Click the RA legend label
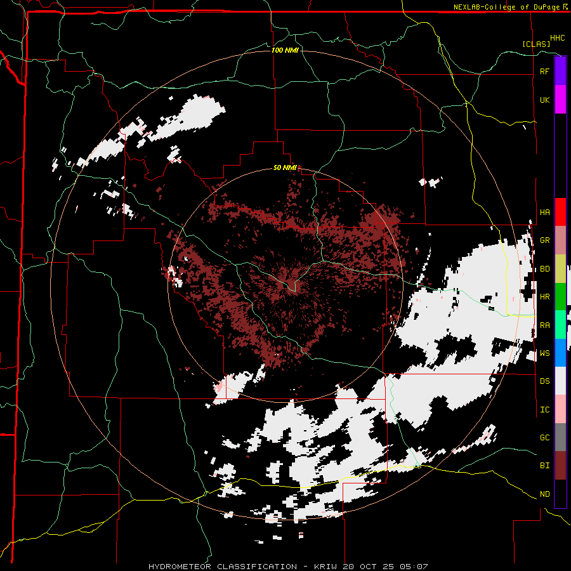 point(544,325)
